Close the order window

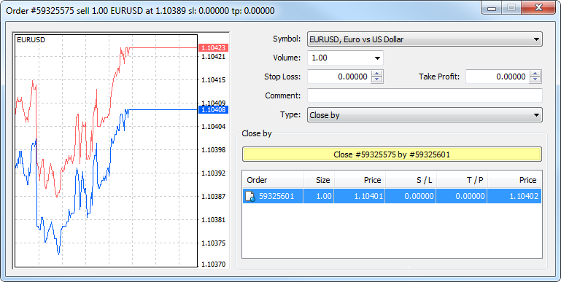[539, 8]
